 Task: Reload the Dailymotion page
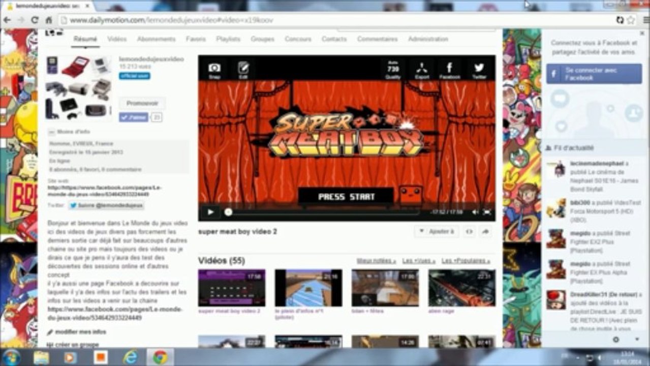tap(35, 20)
